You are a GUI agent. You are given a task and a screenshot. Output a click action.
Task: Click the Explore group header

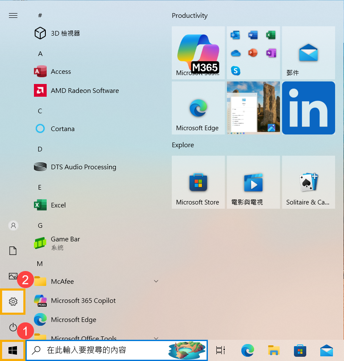(183, 145)
